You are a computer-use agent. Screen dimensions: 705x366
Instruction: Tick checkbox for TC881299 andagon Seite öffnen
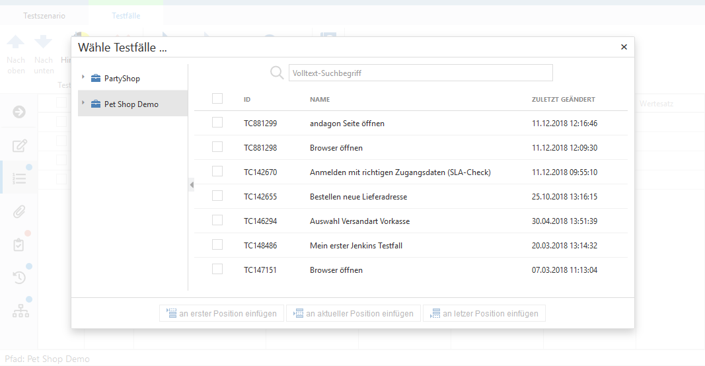click(x=217, y=123)
